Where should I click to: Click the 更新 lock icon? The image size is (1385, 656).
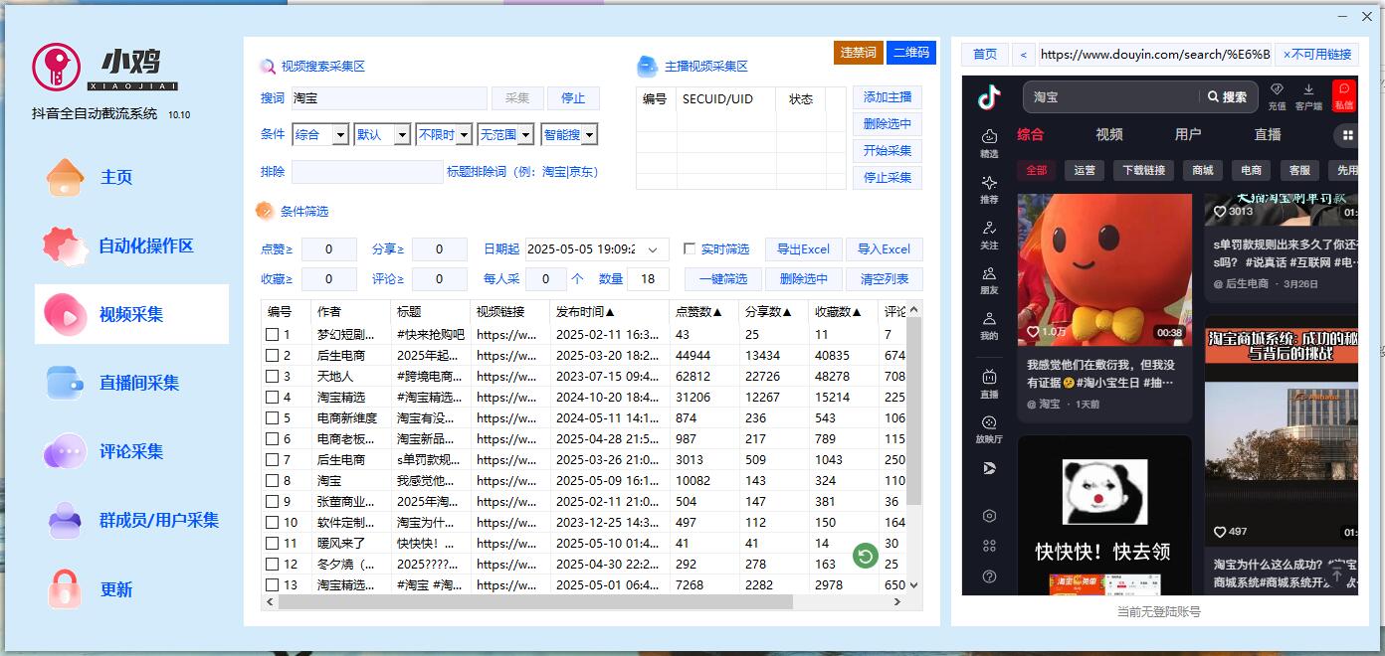click(65, 589)
